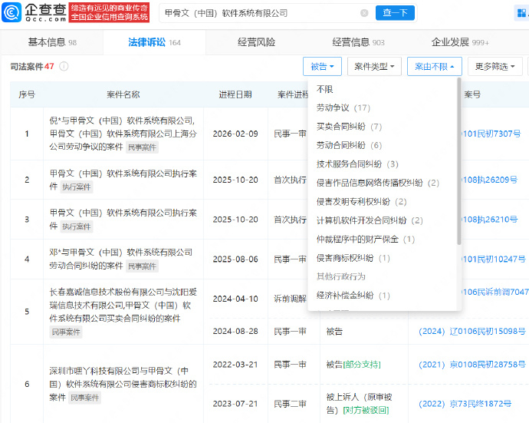This screenshot has height=423, width=529.
Task: Collapse the 案由不限 dropdown
Action: click(434, 67)
